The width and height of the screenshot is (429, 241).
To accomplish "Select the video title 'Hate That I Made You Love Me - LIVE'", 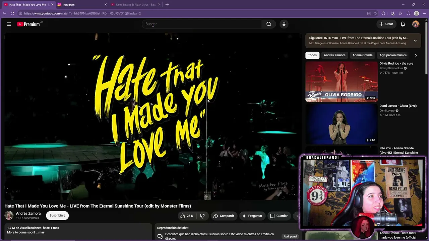I will click(x=98, y=206).
